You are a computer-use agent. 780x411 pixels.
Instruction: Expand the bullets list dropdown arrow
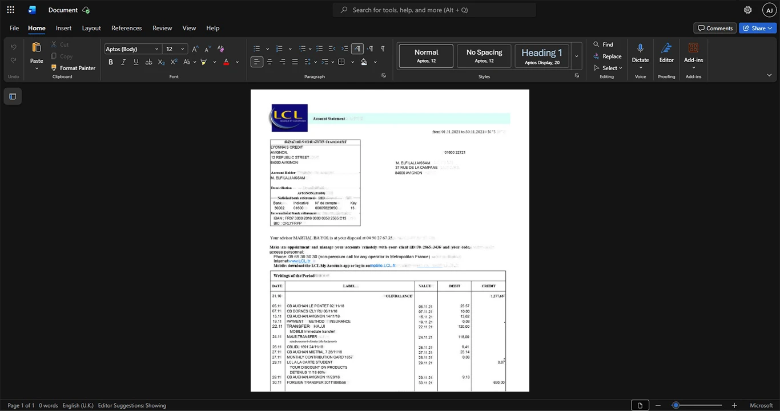(x=267, y=48)
